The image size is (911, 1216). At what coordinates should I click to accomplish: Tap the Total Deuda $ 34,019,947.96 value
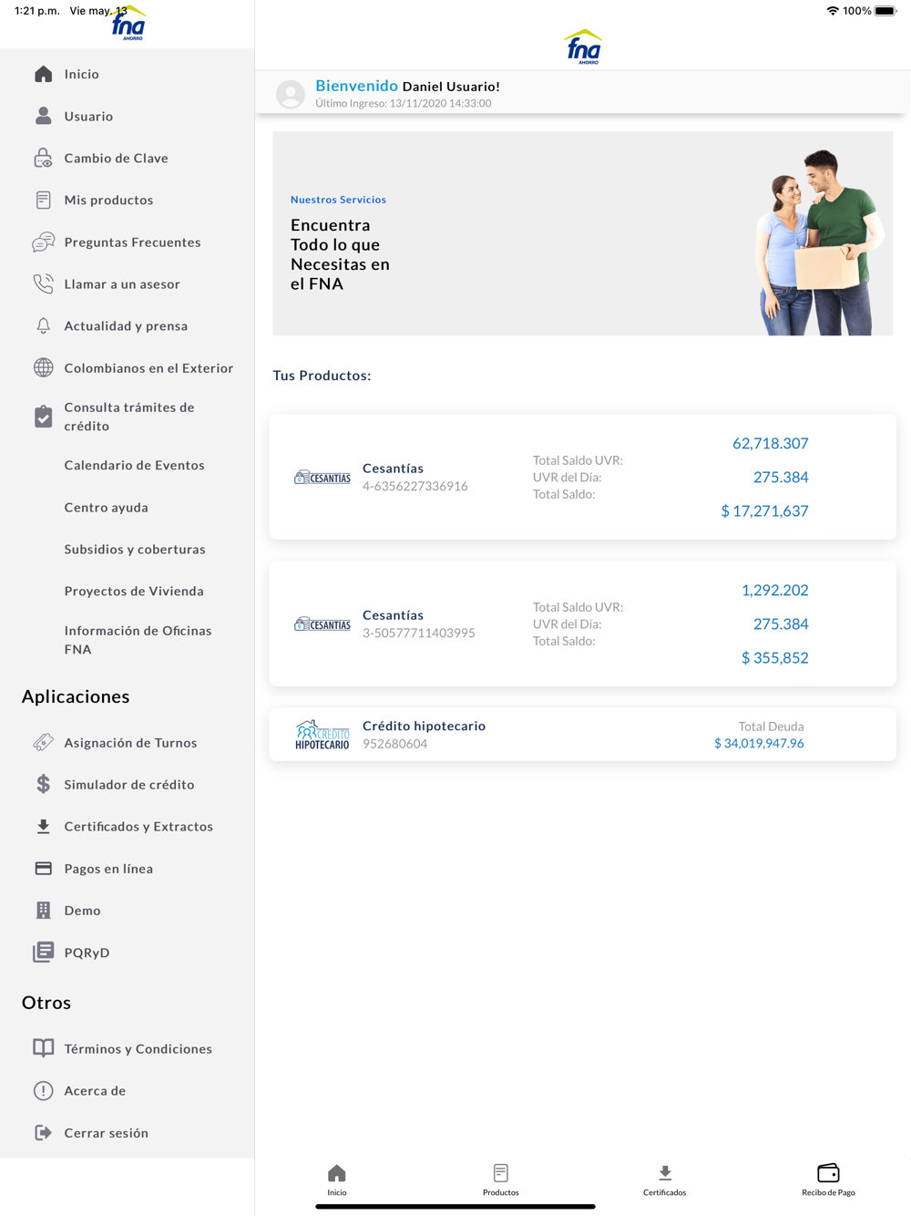(x=759, y=743)
